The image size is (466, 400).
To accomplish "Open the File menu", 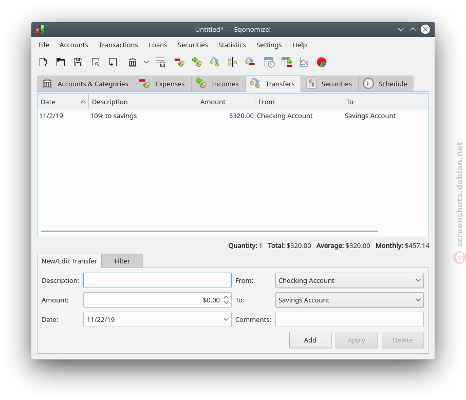I will click(x=44, y=45).
